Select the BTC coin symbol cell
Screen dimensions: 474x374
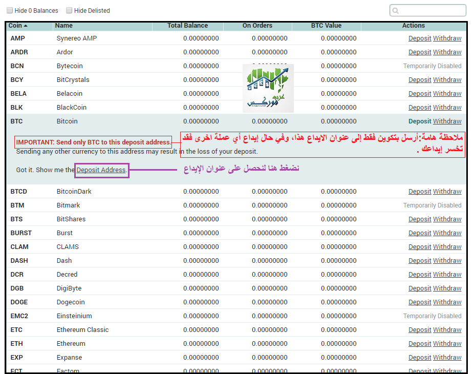tap(16, 121)
